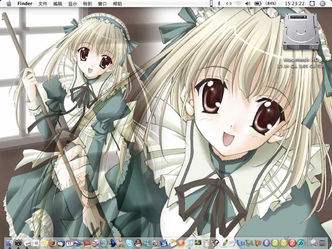
Task: Click the star icon in menu bar
Action: 312,4
